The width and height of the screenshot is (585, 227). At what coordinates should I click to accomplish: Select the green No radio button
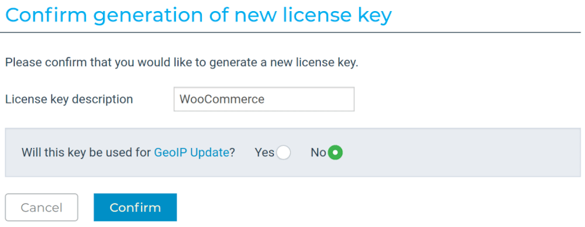pyautogui.click(x=335, y=152)
